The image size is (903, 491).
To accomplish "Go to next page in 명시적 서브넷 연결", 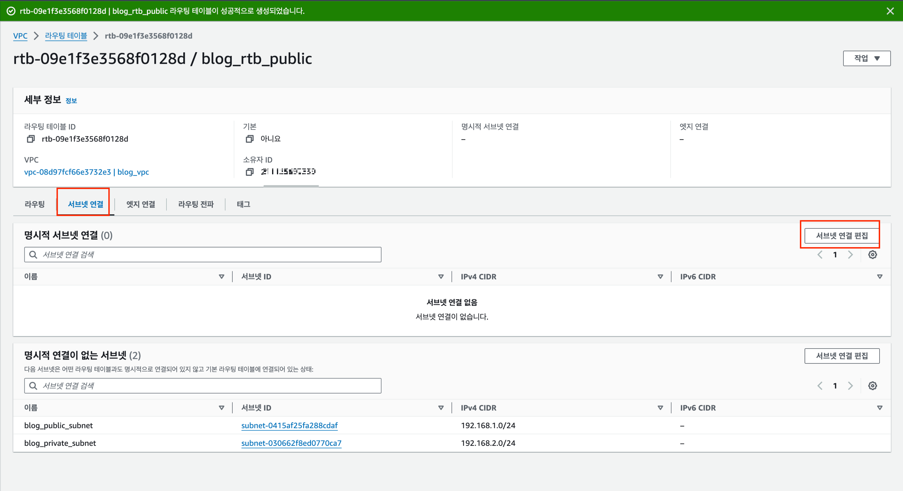I will coord(850,255).
